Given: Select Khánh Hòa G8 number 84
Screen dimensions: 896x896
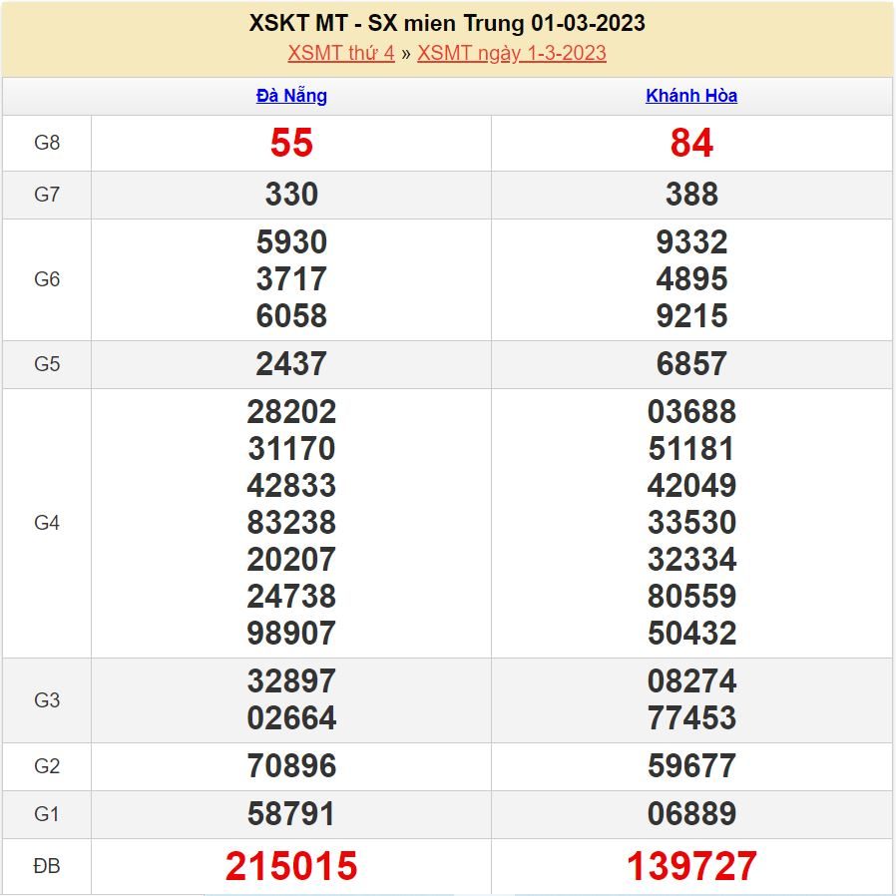Looking at the screenshot, I should coord(691,143).
